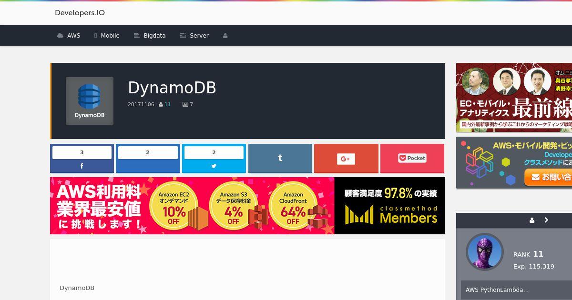Save the article to Pocket
This screenshot has width=572, height=300.
click(x=412, y=159)
